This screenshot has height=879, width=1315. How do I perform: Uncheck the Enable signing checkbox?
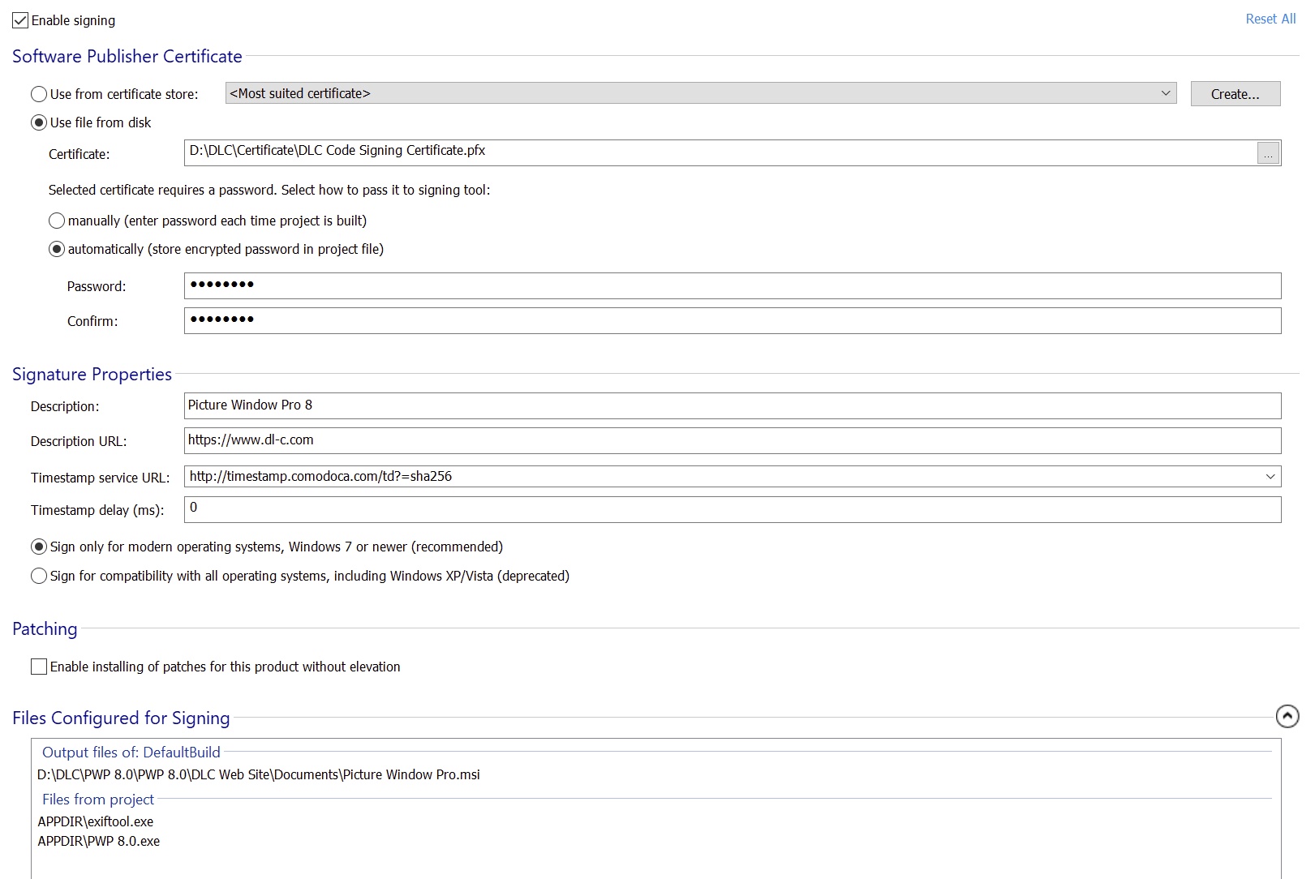pos(20,20)
